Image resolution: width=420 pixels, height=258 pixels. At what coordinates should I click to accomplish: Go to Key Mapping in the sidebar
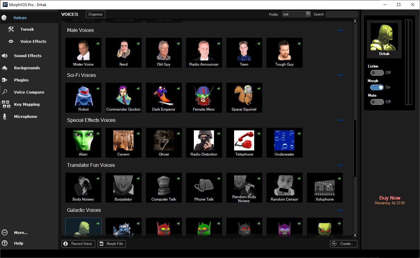click(27, 105)
